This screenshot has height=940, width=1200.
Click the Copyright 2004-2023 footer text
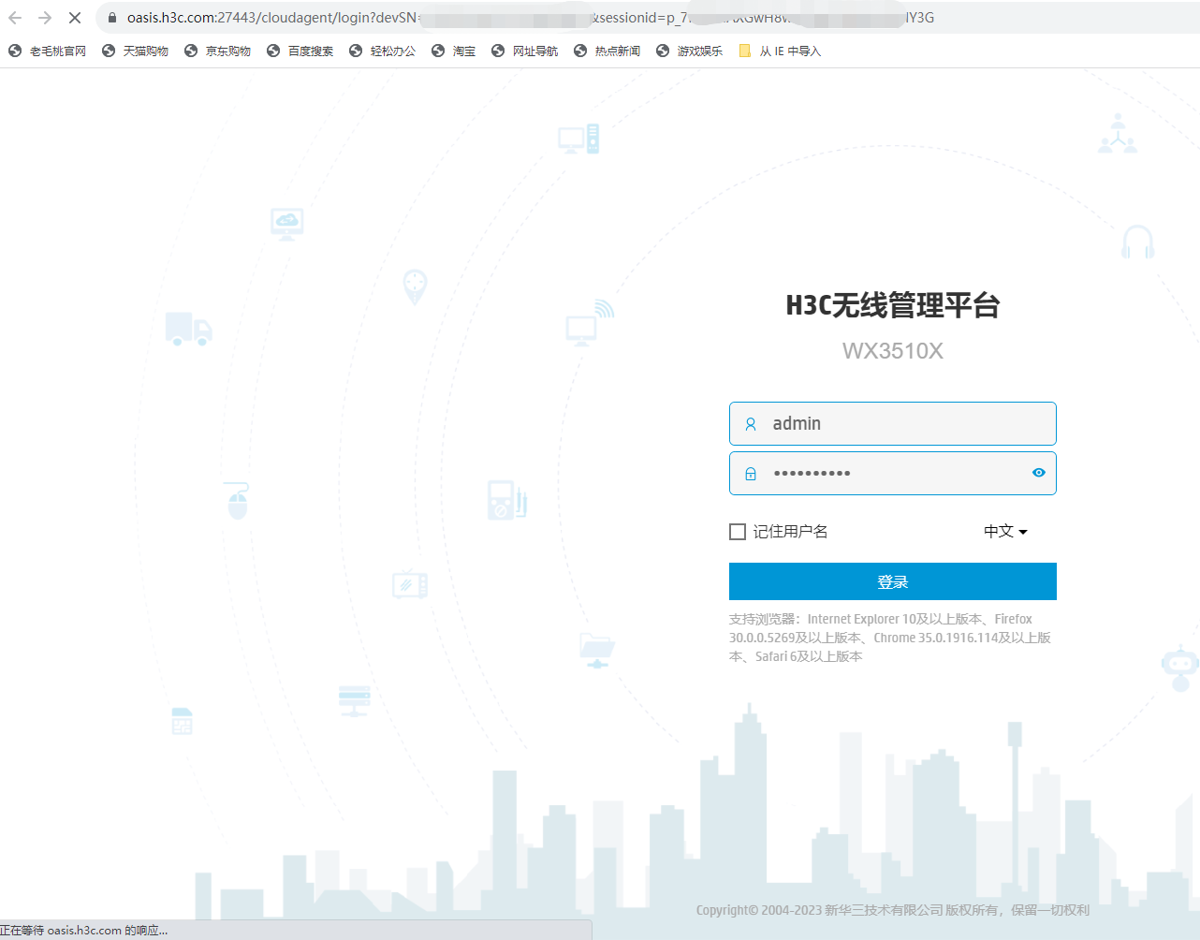click(x=893, y=910)
